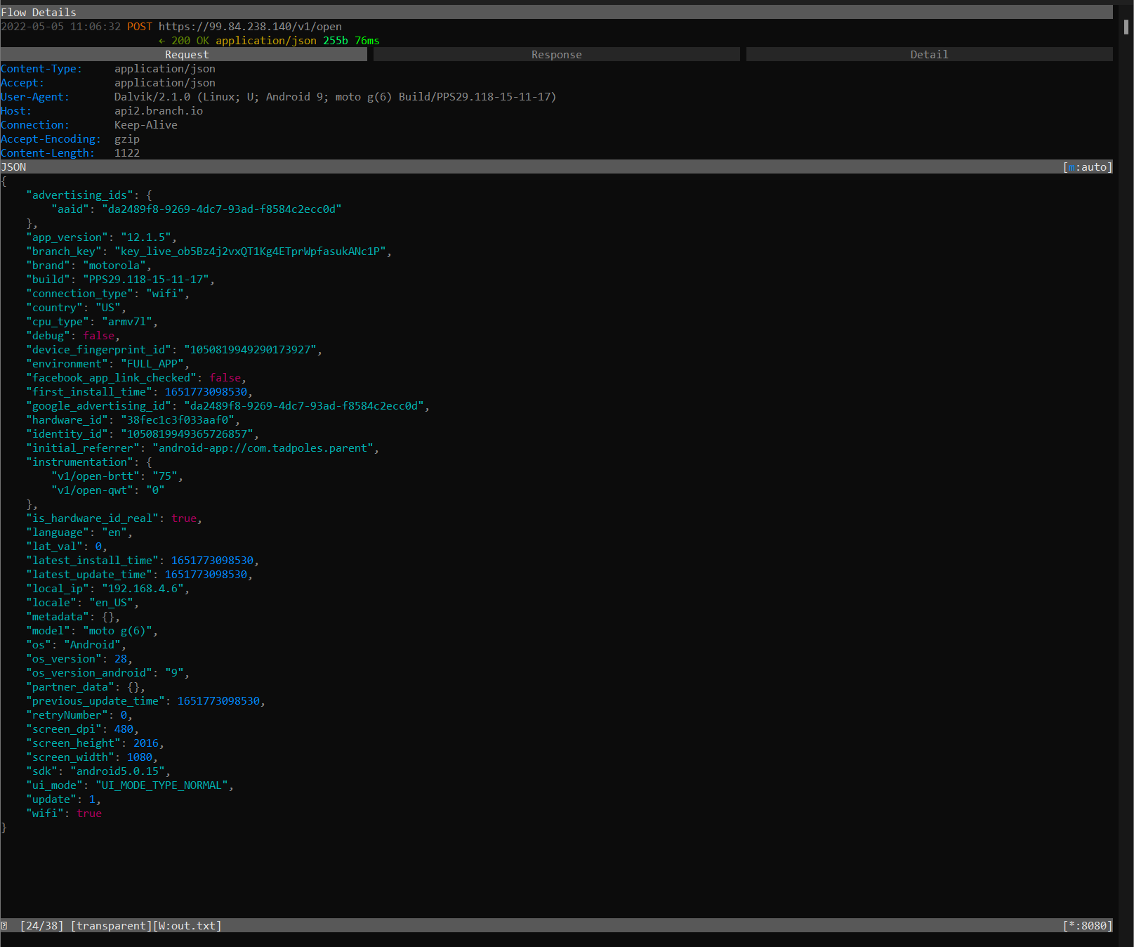Click the W:out.txt output file label
1134x947 pixels.
coord(187,925)
